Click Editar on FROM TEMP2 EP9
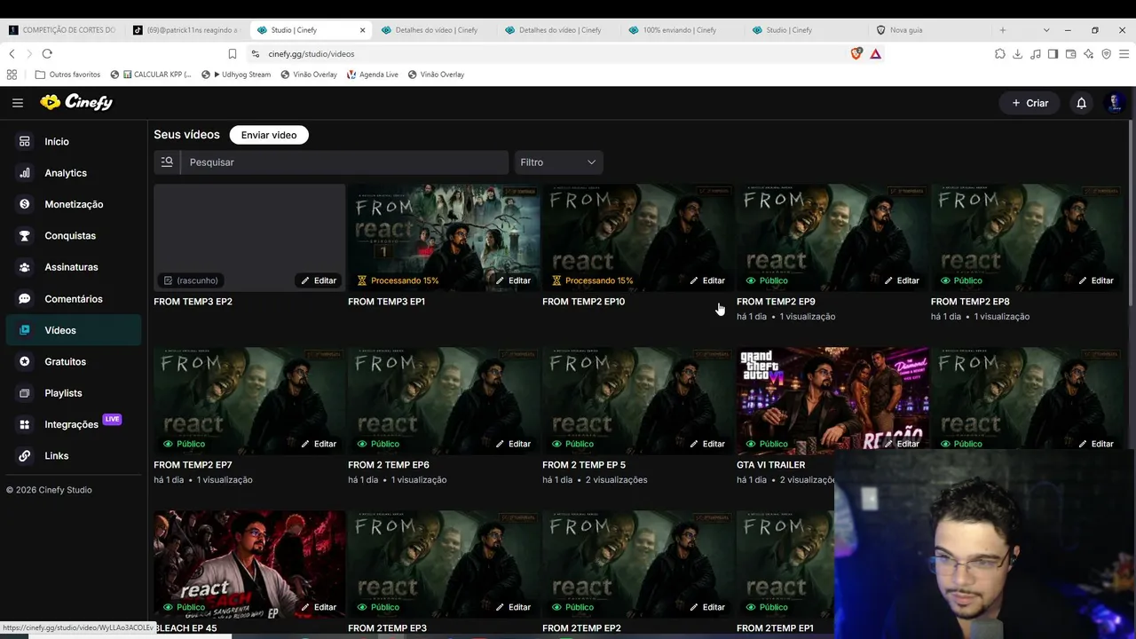This screenshot has height=639, width=1136. coord(901,280)
